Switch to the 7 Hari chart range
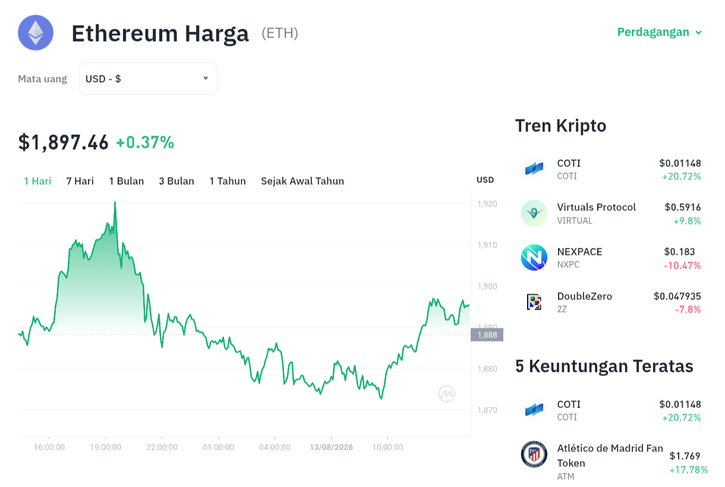The image size is (725, 487). pyautogui.click(x=80, y=181)
